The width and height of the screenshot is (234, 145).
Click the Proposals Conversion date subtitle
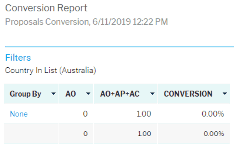click(x=86, y=22)
